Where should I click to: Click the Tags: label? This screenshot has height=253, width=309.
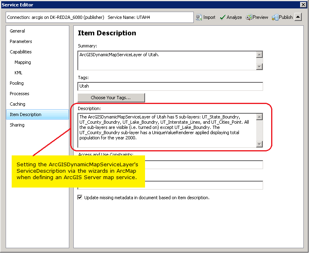[x=83, y=78]
